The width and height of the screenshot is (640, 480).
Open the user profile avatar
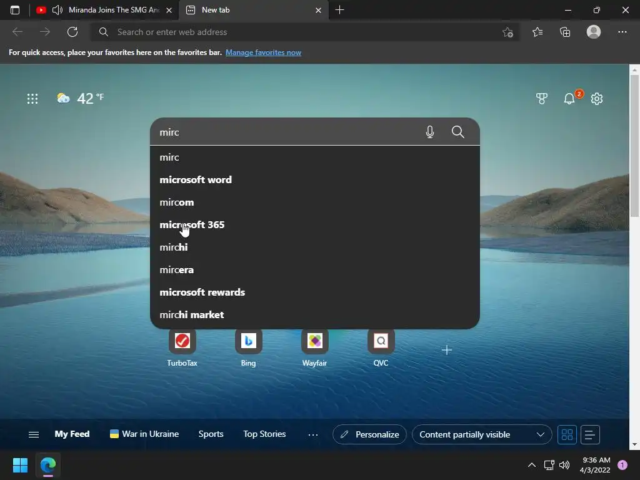click(x=594, y=31)
